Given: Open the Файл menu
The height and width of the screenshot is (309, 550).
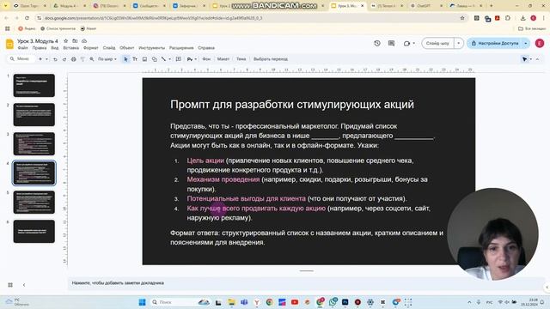Looking at the screenshot, I should click(23, 48).
